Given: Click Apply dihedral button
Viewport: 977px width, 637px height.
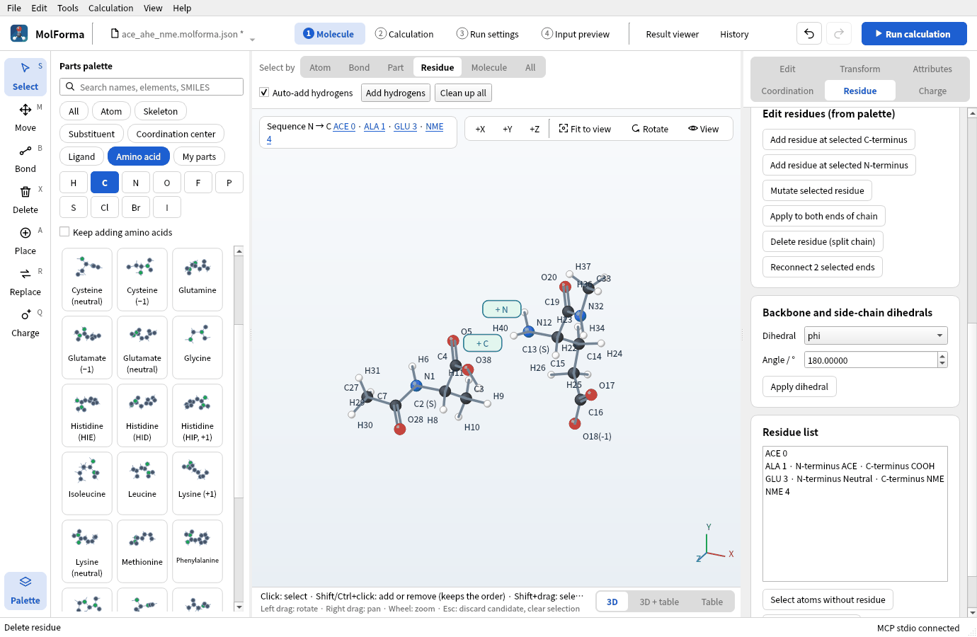Looking at the screenshot, I should (x=799, y=386).
